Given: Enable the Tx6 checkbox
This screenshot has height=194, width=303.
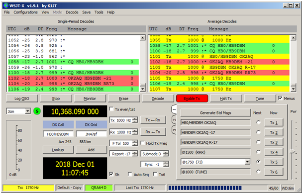Looking at the screenshot, I should pyautogui.click(x=155, y=174).
